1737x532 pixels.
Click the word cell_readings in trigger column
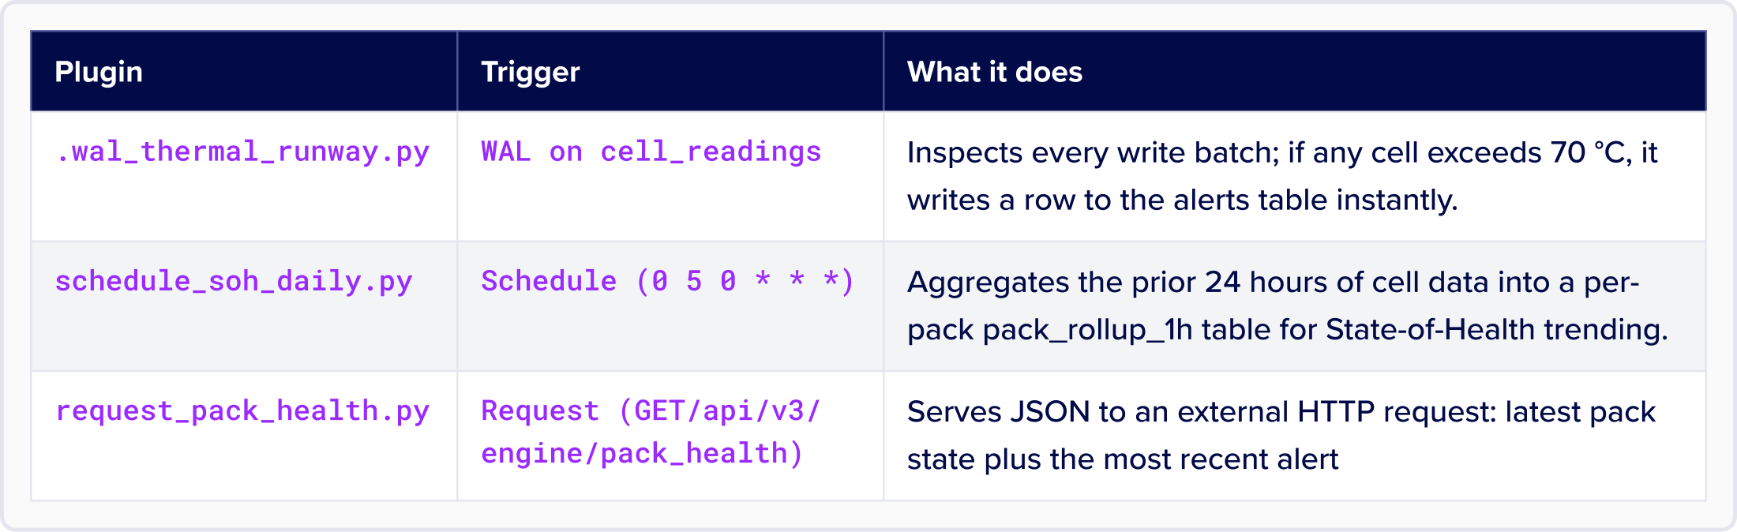pos(711,152)
